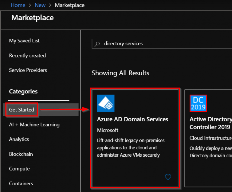
Task: Click the Marketplace breadcrumb item
Action: click(70, 5)
